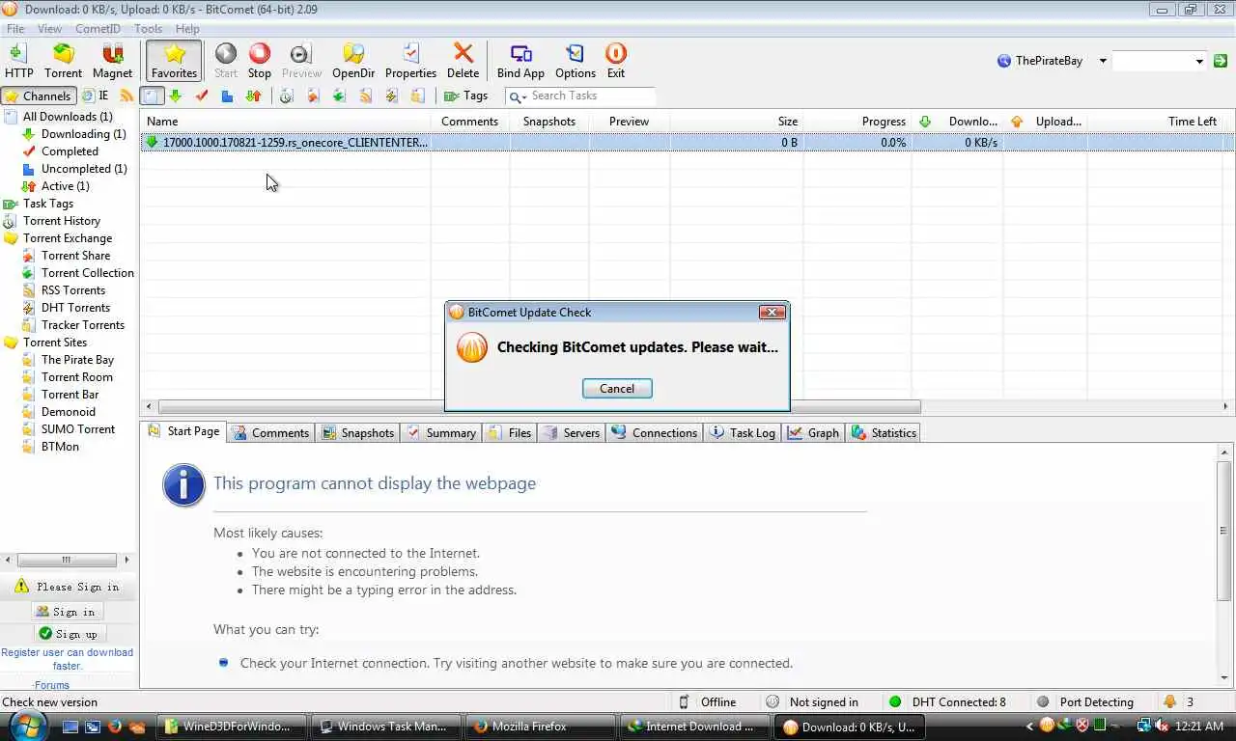Open The Pirate Bay sidebar entry
This screenshot has height=741, width=1236.
(x=77, y=360)
